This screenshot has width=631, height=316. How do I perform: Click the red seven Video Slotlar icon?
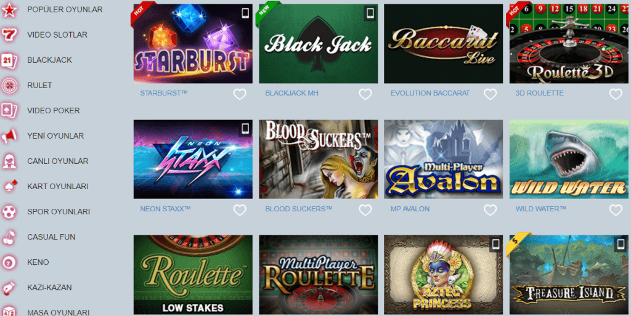point(9,35)
